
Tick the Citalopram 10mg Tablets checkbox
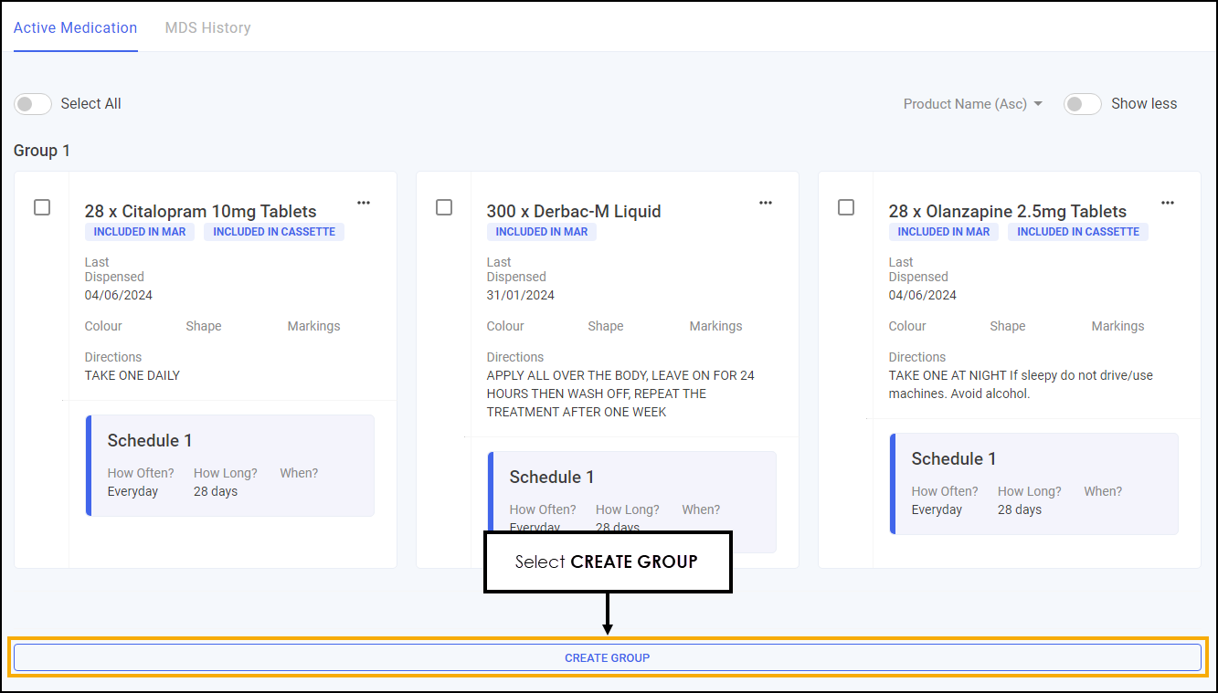coord(42,207)
